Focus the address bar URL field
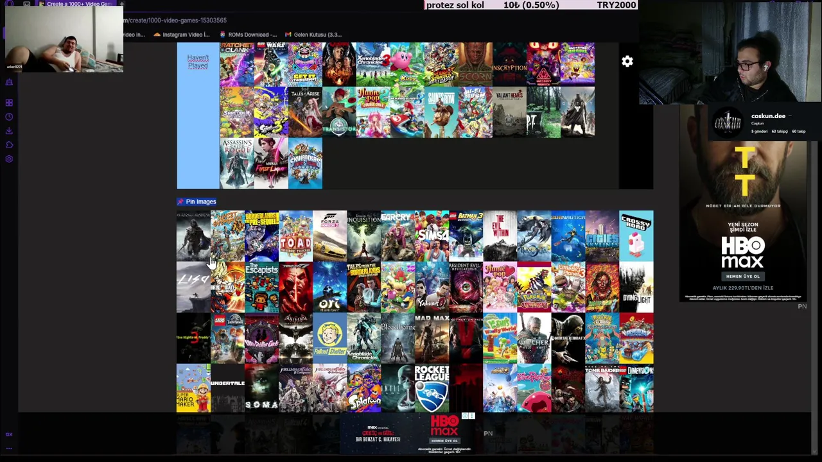The height and width of the screenshot is (462, 822). click(175, 21)
